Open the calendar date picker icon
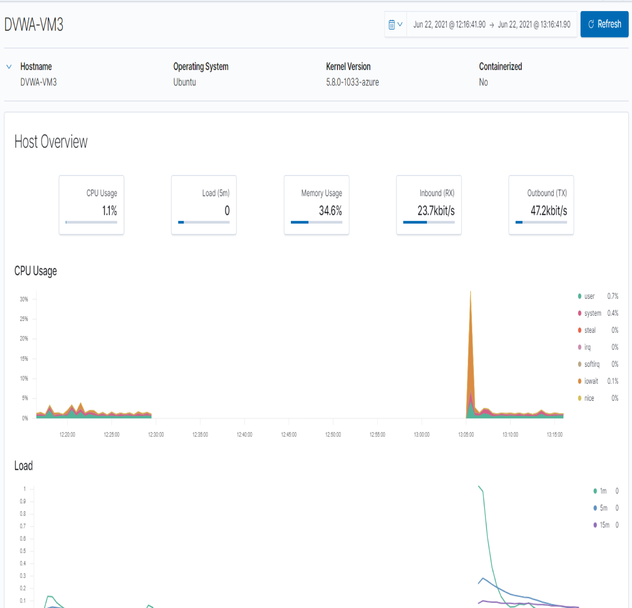 392,24
